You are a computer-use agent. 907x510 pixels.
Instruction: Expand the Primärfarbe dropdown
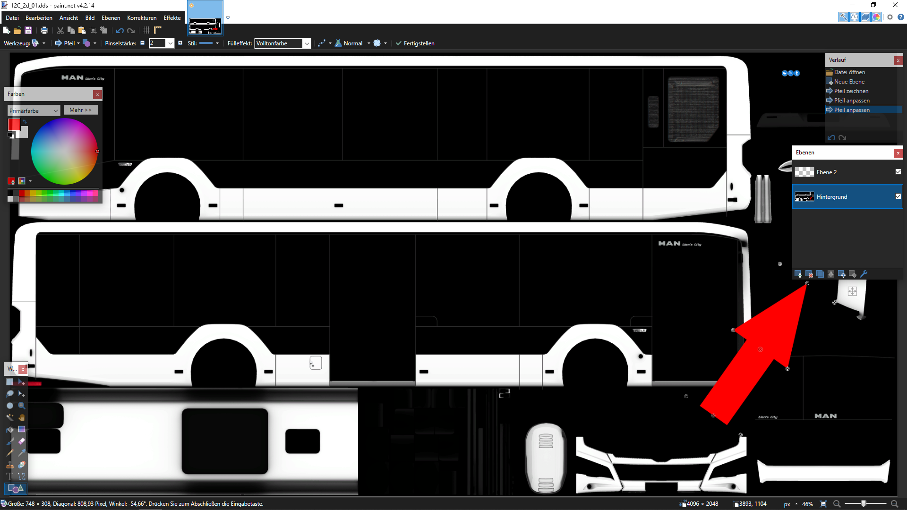(55, 111)
